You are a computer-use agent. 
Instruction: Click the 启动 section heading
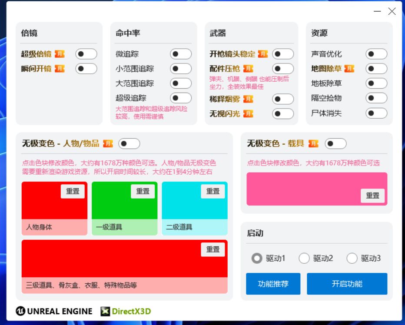point(255,233)
